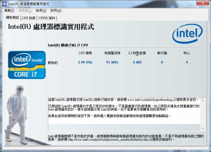Click the 91 MHz system bus value
The height and width of the screenshot is (152, 211).
pyautogui.click(x=112, y=62)
